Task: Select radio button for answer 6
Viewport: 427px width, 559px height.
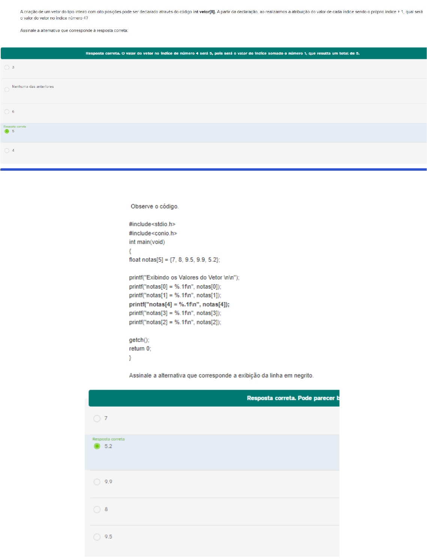Action: pyautogui.click(x=7, y=112)
